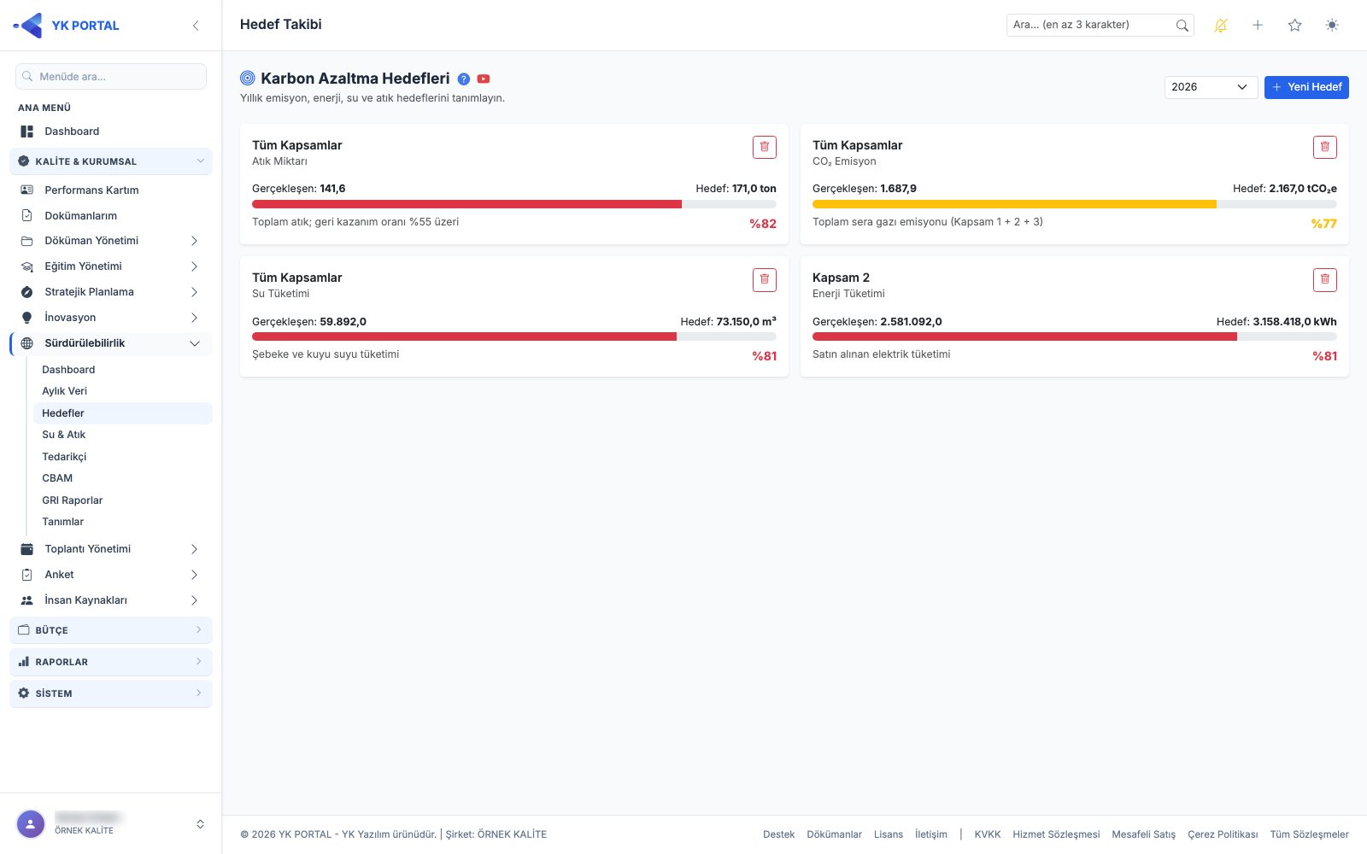Delete the CO₂ Emisyon target card

1325,147
